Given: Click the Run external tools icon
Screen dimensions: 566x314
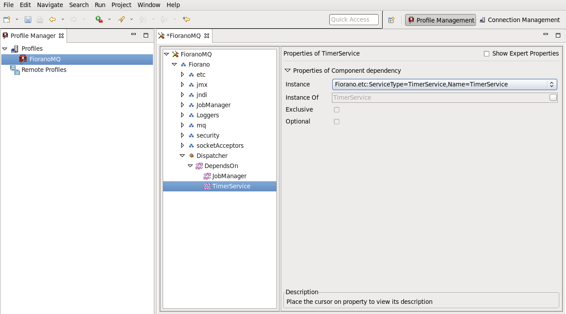Looking at the screenshot, I should [99, 19].
